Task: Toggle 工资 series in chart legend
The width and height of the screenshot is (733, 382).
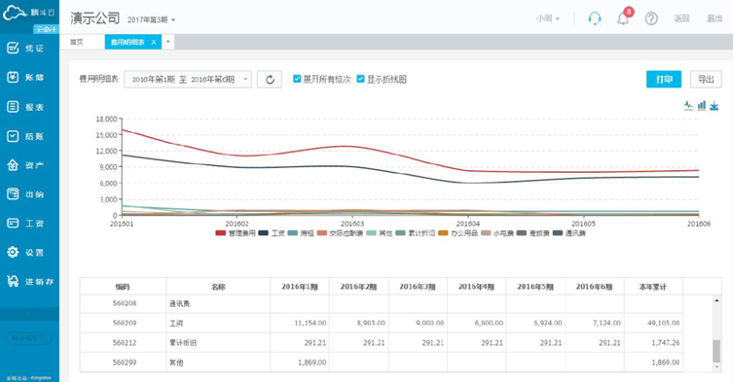Action: coord(272,233)
